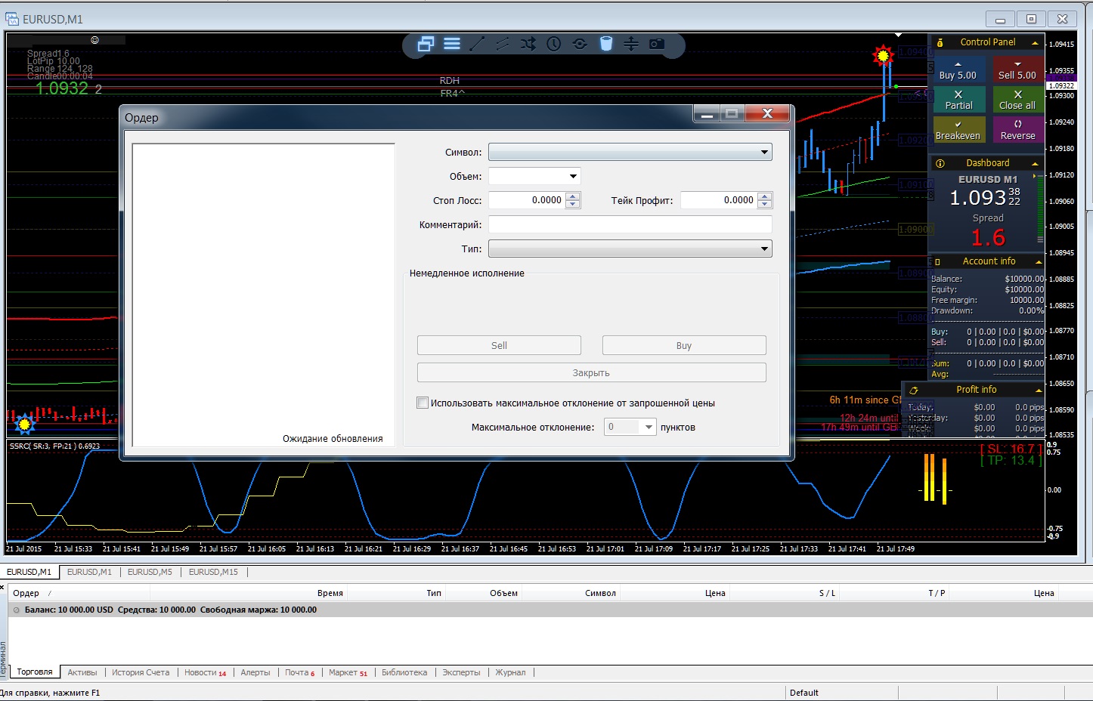This screenshot has height=701, width=1093.
Task: Click the info icon beside Dashboard
Action: 940,163
